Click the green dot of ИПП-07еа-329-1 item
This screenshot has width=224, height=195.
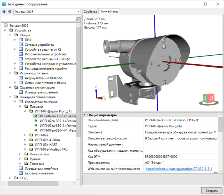pyautogui.click(x=36, y=120)
